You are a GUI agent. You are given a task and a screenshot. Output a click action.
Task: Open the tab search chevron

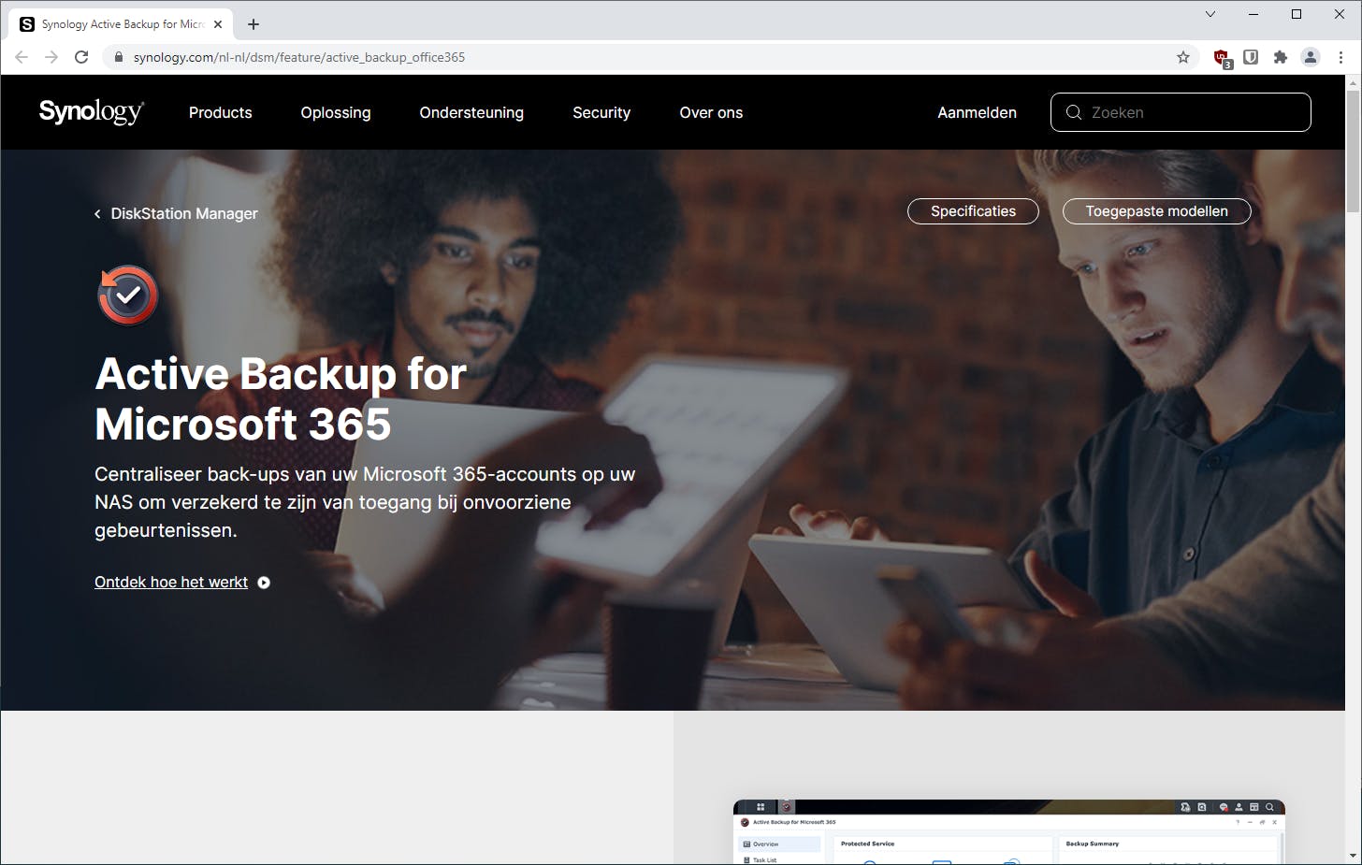coord(1210,14)
